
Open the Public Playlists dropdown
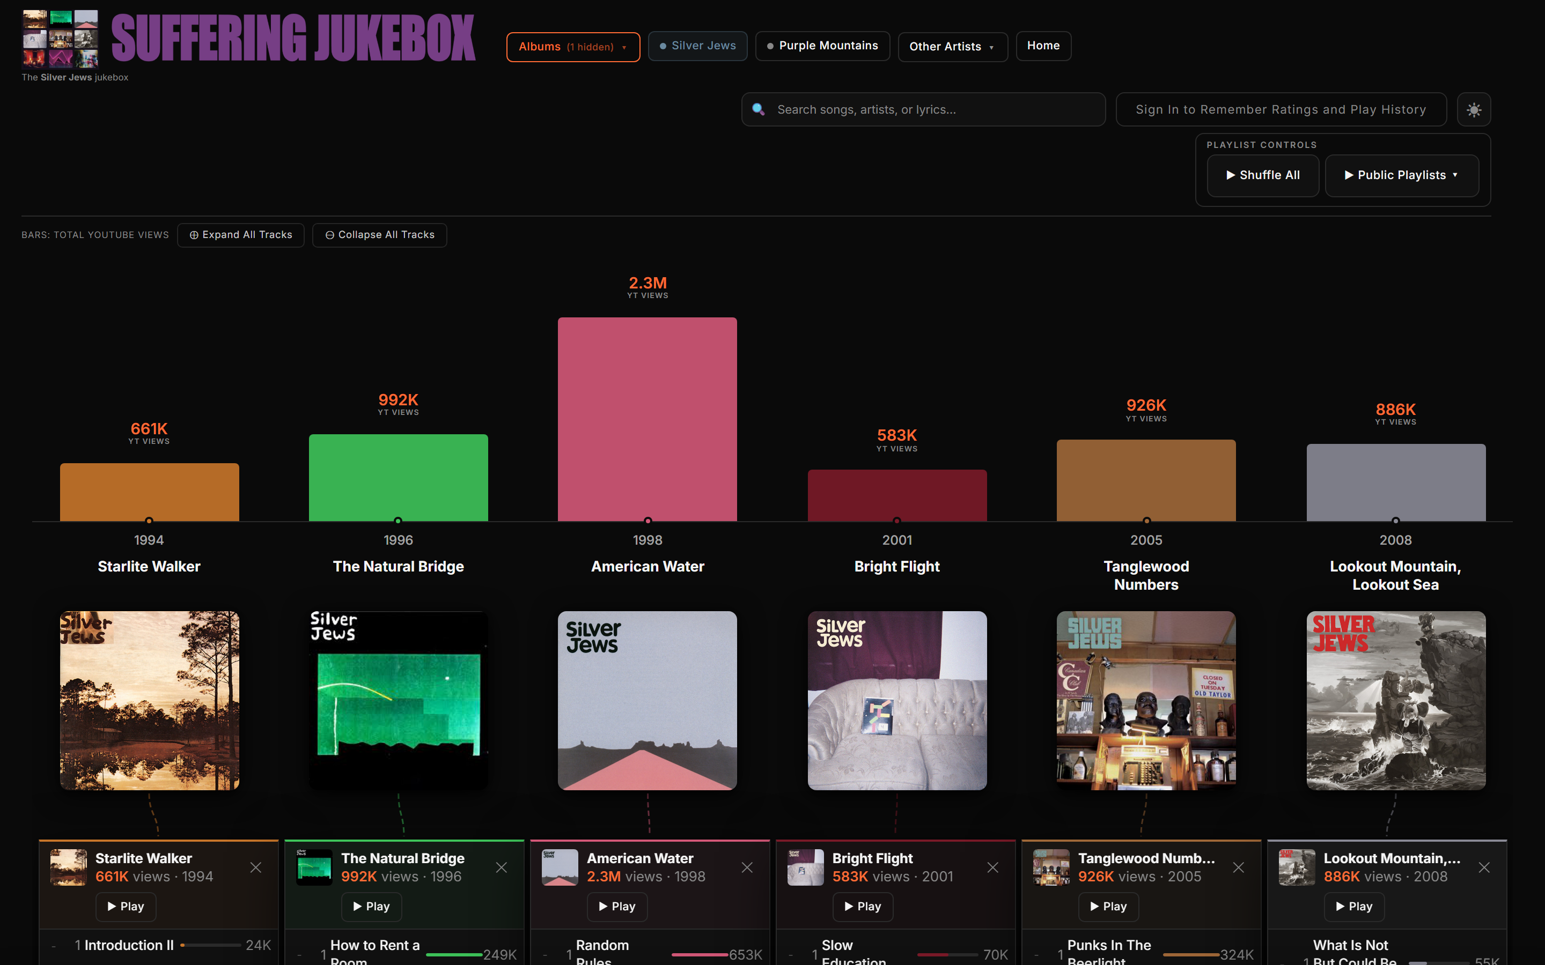(1402, 175)
